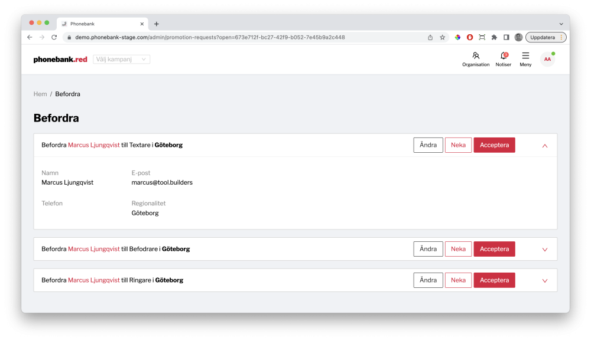Viewport: 591px width, 341px height.
Task: Expand the Ringare promotion request
Action: click(545, 281)
